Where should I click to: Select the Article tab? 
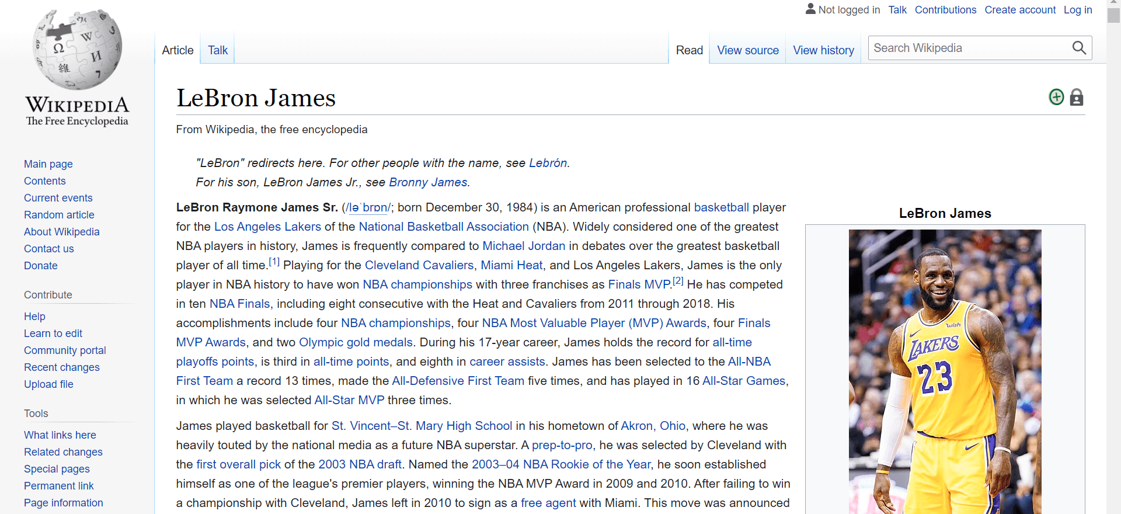tap(177, 50)
